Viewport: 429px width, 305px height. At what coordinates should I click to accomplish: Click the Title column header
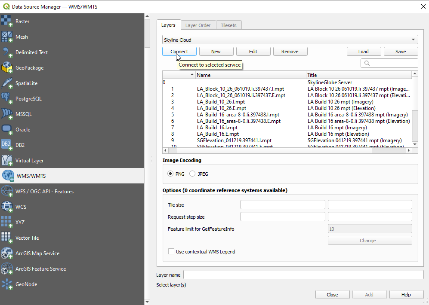click(x=359, y=75)
